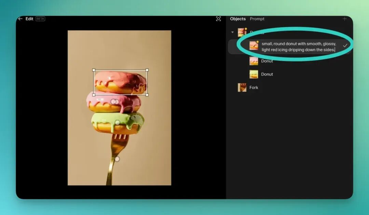Confirm the donut description with the checkmark
This screenshot has width=369, height=215.
coord(345,45)
